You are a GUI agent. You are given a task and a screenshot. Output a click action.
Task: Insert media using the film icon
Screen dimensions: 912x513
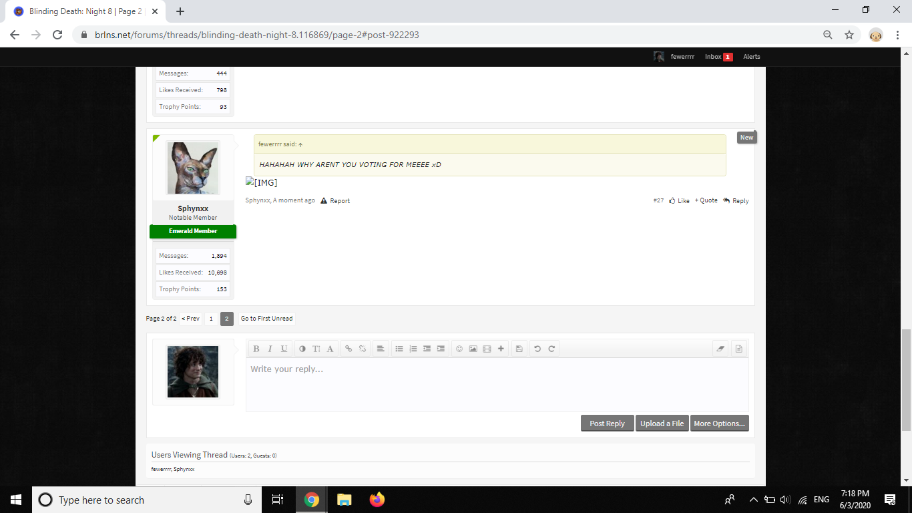(x=487, y=349)
